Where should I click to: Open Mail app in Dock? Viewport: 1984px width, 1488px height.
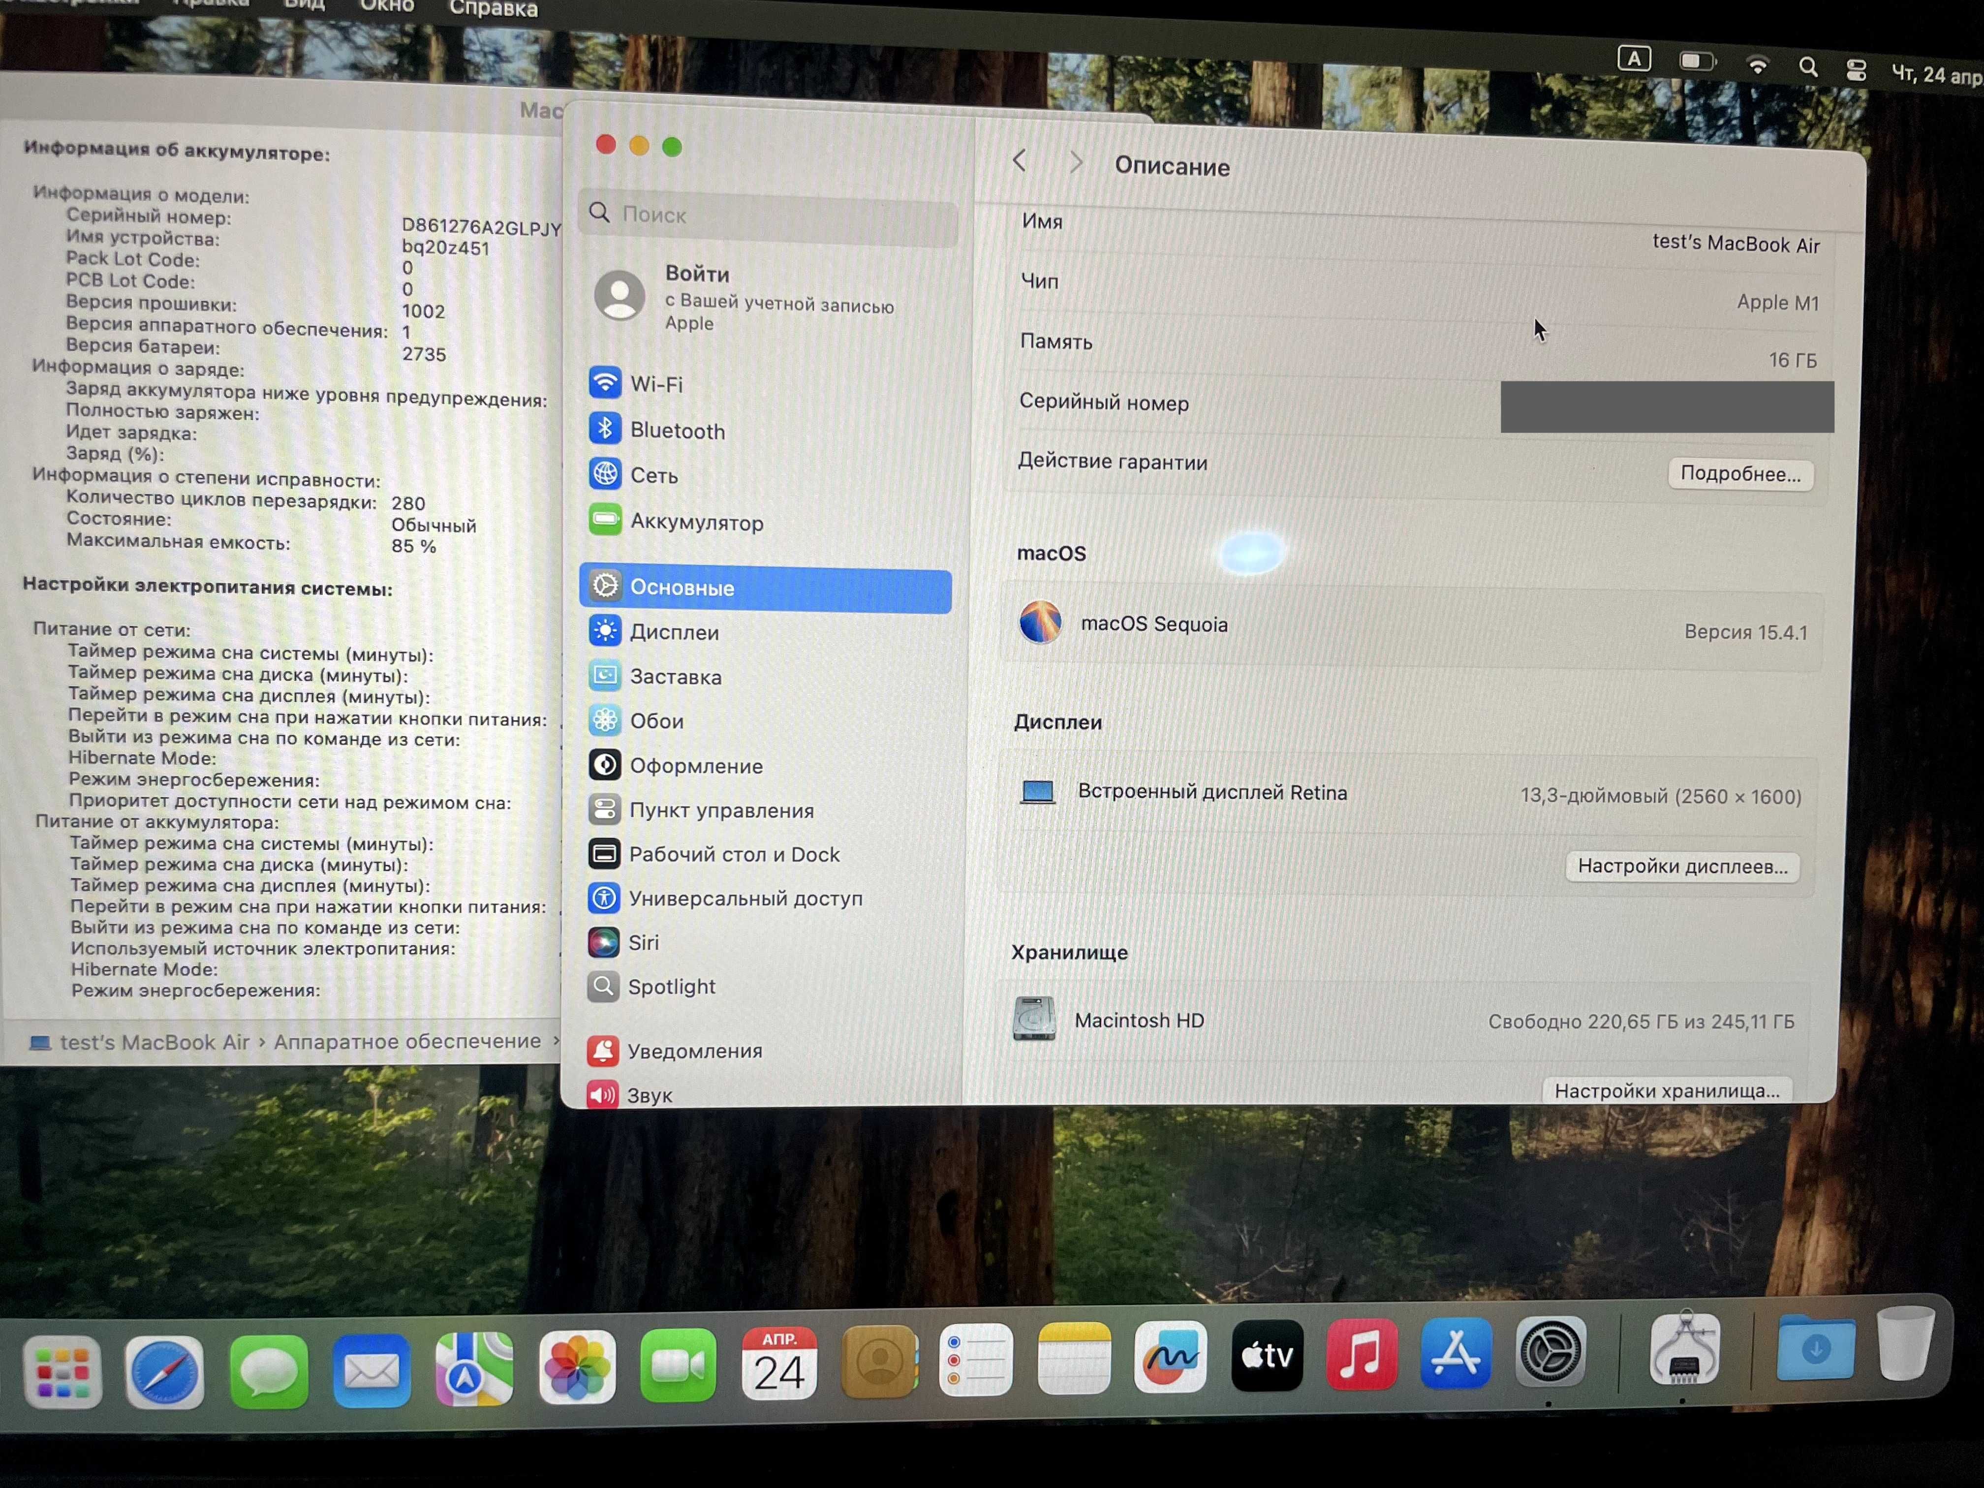372,1369
